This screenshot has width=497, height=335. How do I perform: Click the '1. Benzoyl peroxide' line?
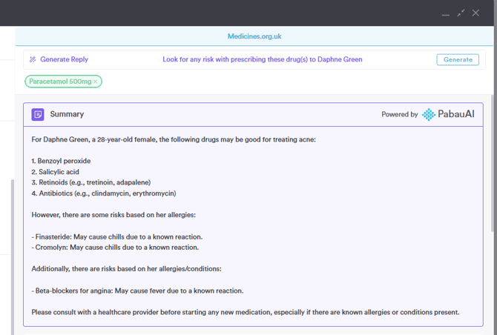(x=61, y=161)
